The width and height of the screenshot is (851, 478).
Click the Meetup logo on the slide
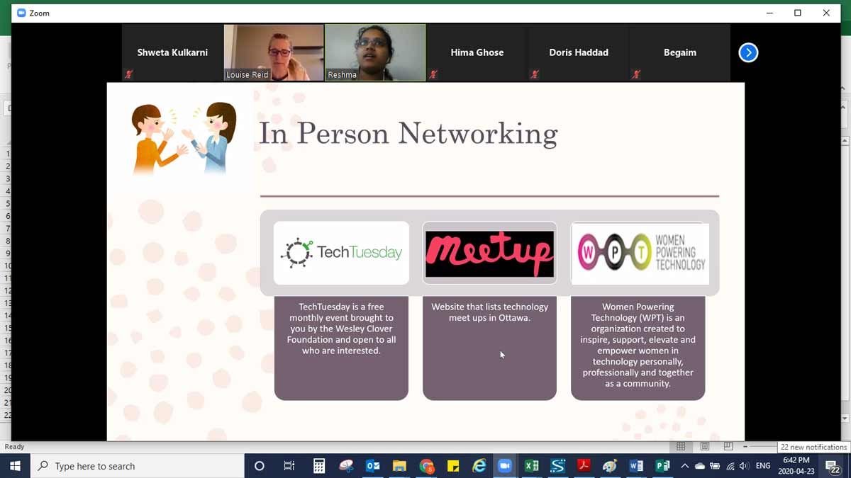click(489, 254)
